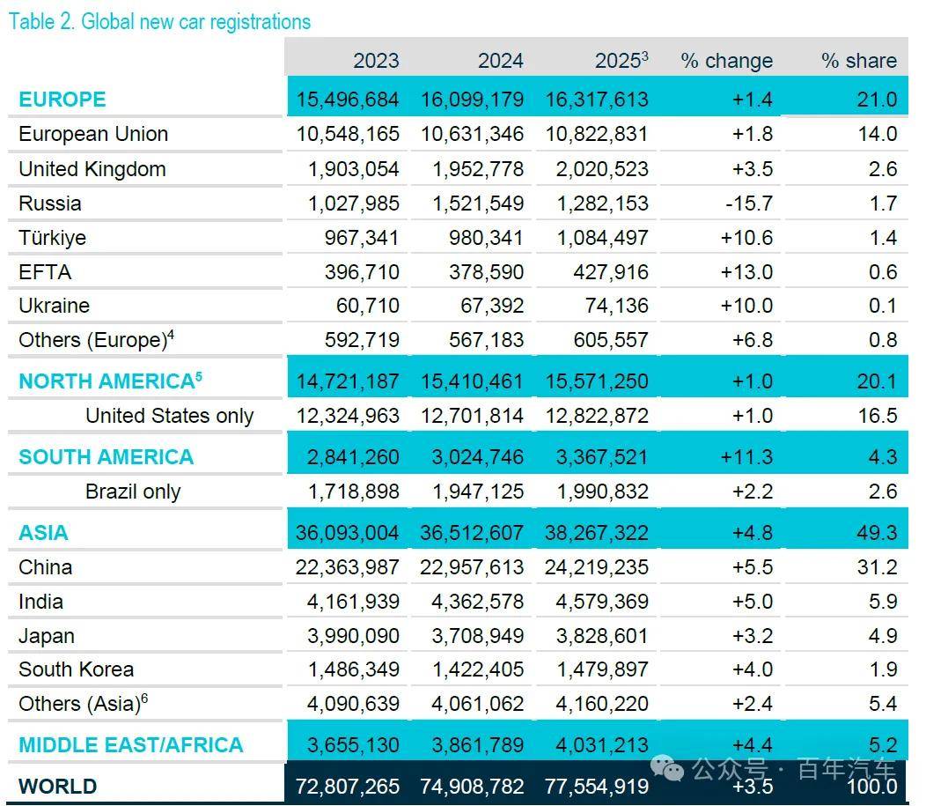The image size is (926, 806).
Task: Click the % share column header
Action: pos(859,61)
